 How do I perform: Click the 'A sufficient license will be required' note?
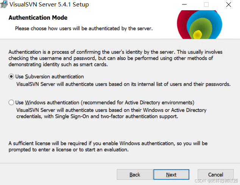pos(108,146)
